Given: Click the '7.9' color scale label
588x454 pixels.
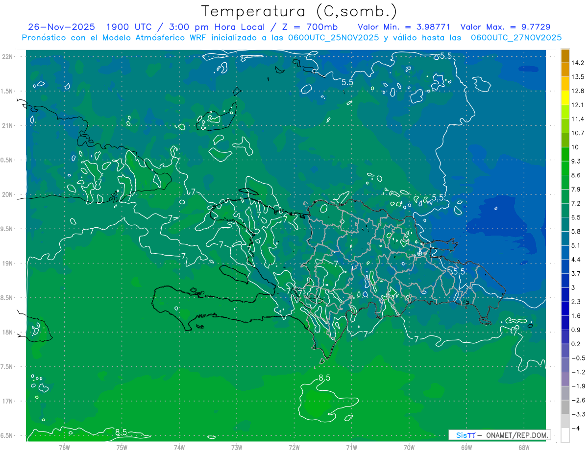Looking at the screenshot, I should coord(576,190).
